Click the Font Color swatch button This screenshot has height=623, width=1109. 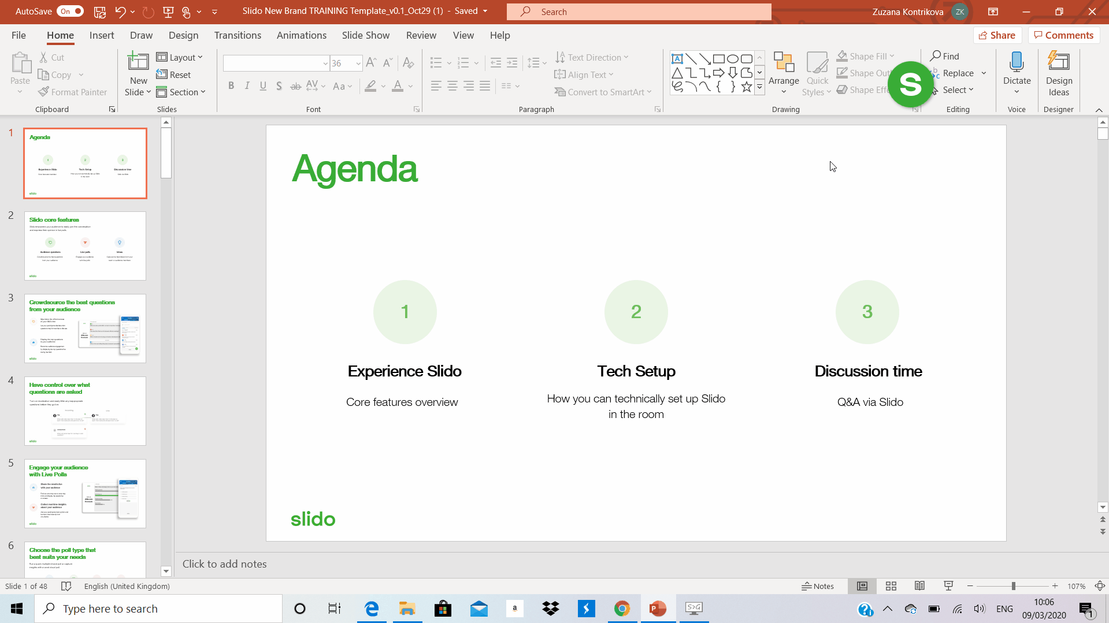[398, 86]
